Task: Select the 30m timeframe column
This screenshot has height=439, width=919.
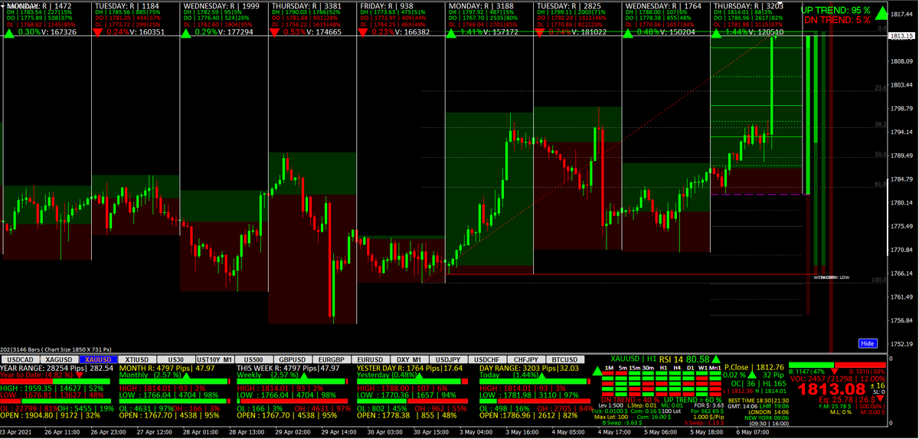Action: pos(648,368)
